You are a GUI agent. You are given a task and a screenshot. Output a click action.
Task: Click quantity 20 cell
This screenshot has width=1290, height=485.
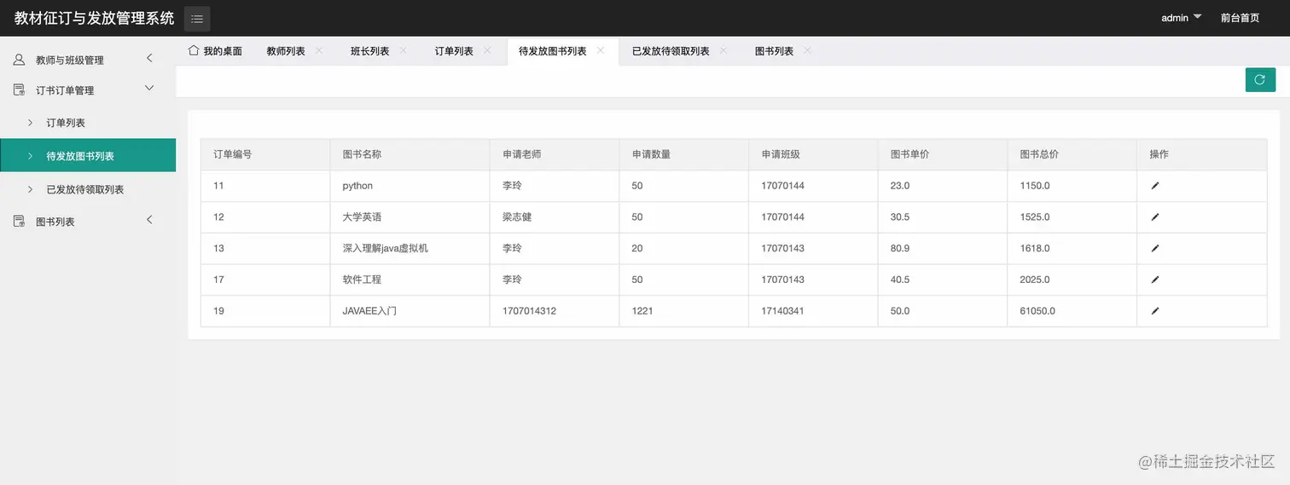point(684,249)
